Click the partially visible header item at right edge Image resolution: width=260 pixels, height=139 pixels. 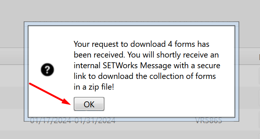click(x=259, y=57)
